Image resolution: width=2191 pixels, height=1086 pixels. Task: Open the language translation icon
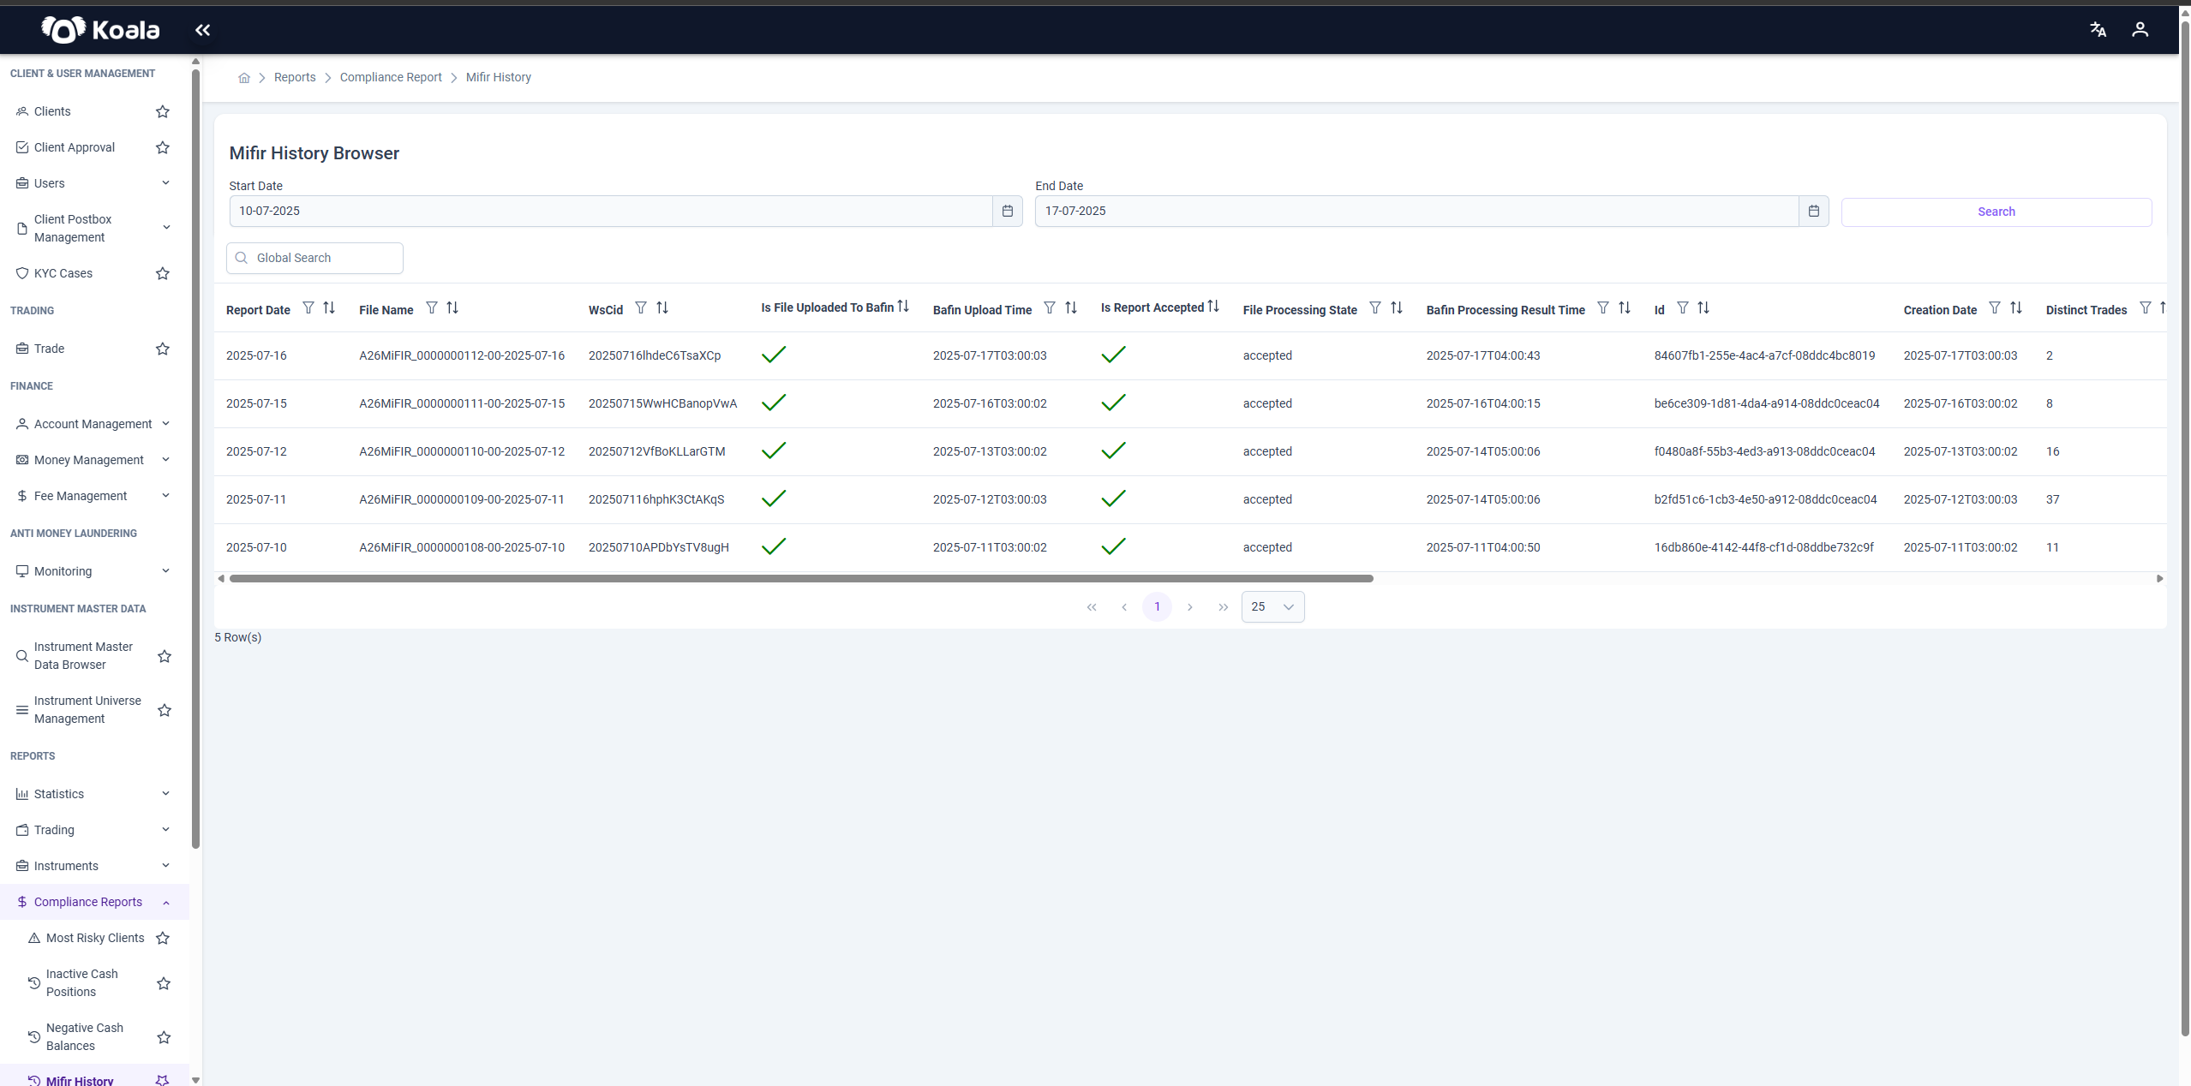(x=2098, y=30)
